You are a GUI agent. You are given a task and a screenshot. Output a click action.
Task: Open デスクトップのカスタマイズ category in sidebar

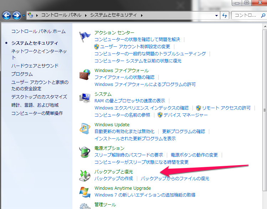(39, 97)
